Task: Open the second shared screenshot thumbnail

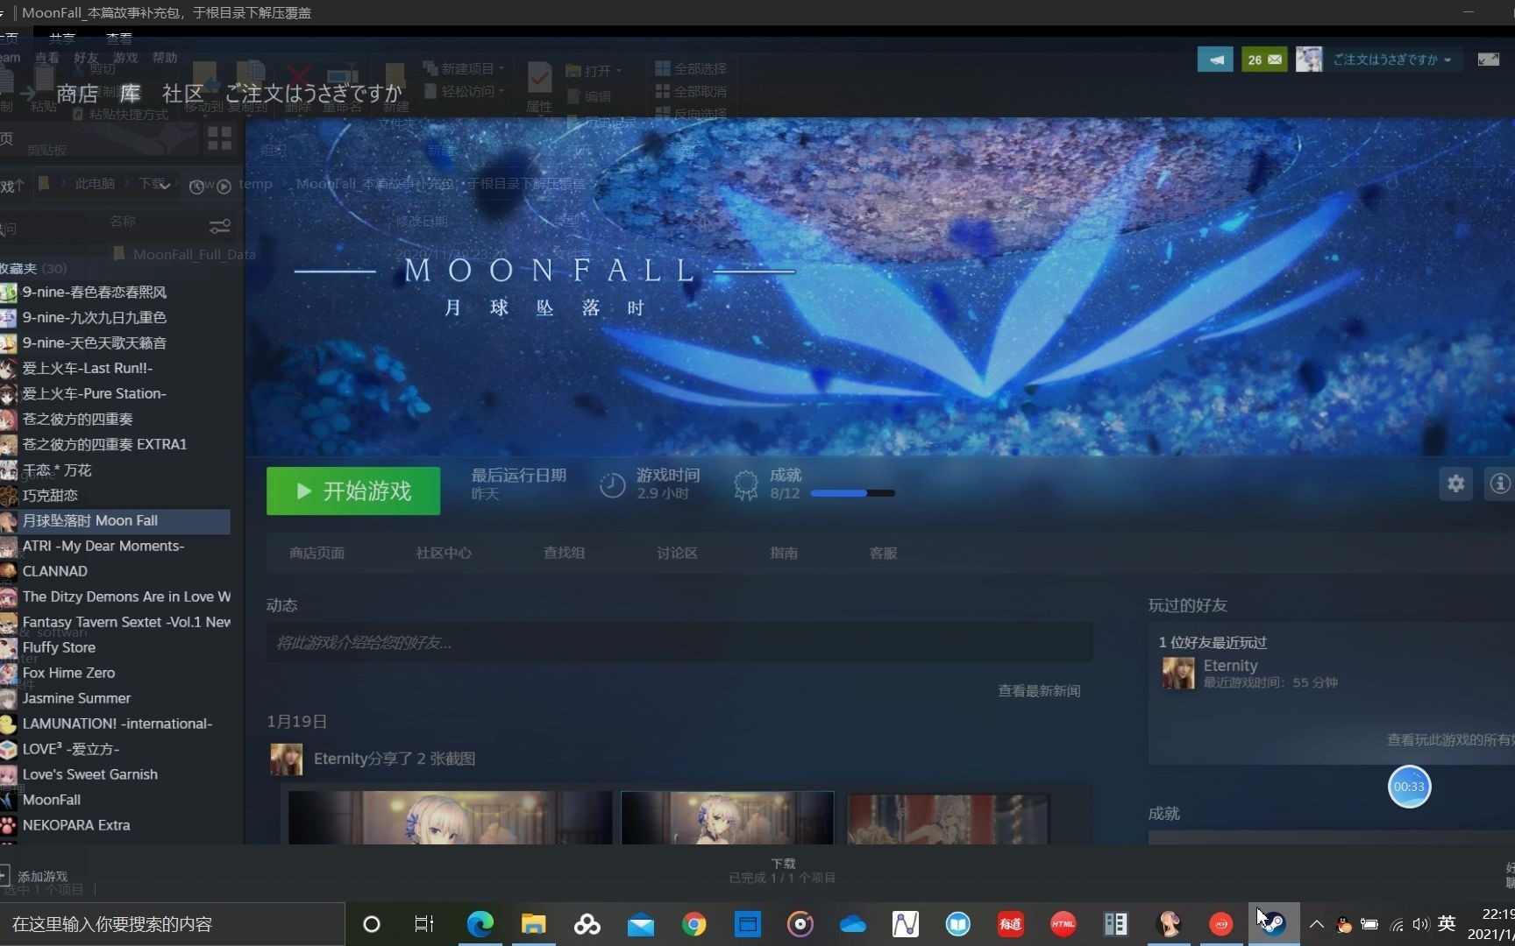Action: [728, 818]
